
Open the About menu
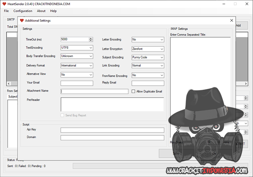[41, 11]
